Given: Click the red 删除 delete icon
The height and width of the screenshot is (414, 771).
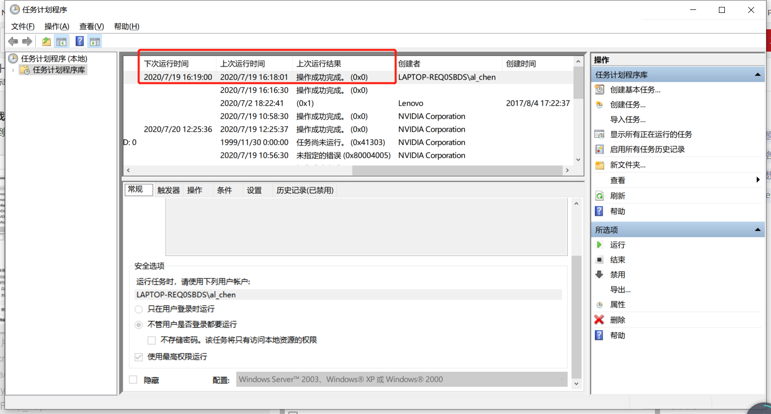Looking at the screenshot, I should click(599, 319).
